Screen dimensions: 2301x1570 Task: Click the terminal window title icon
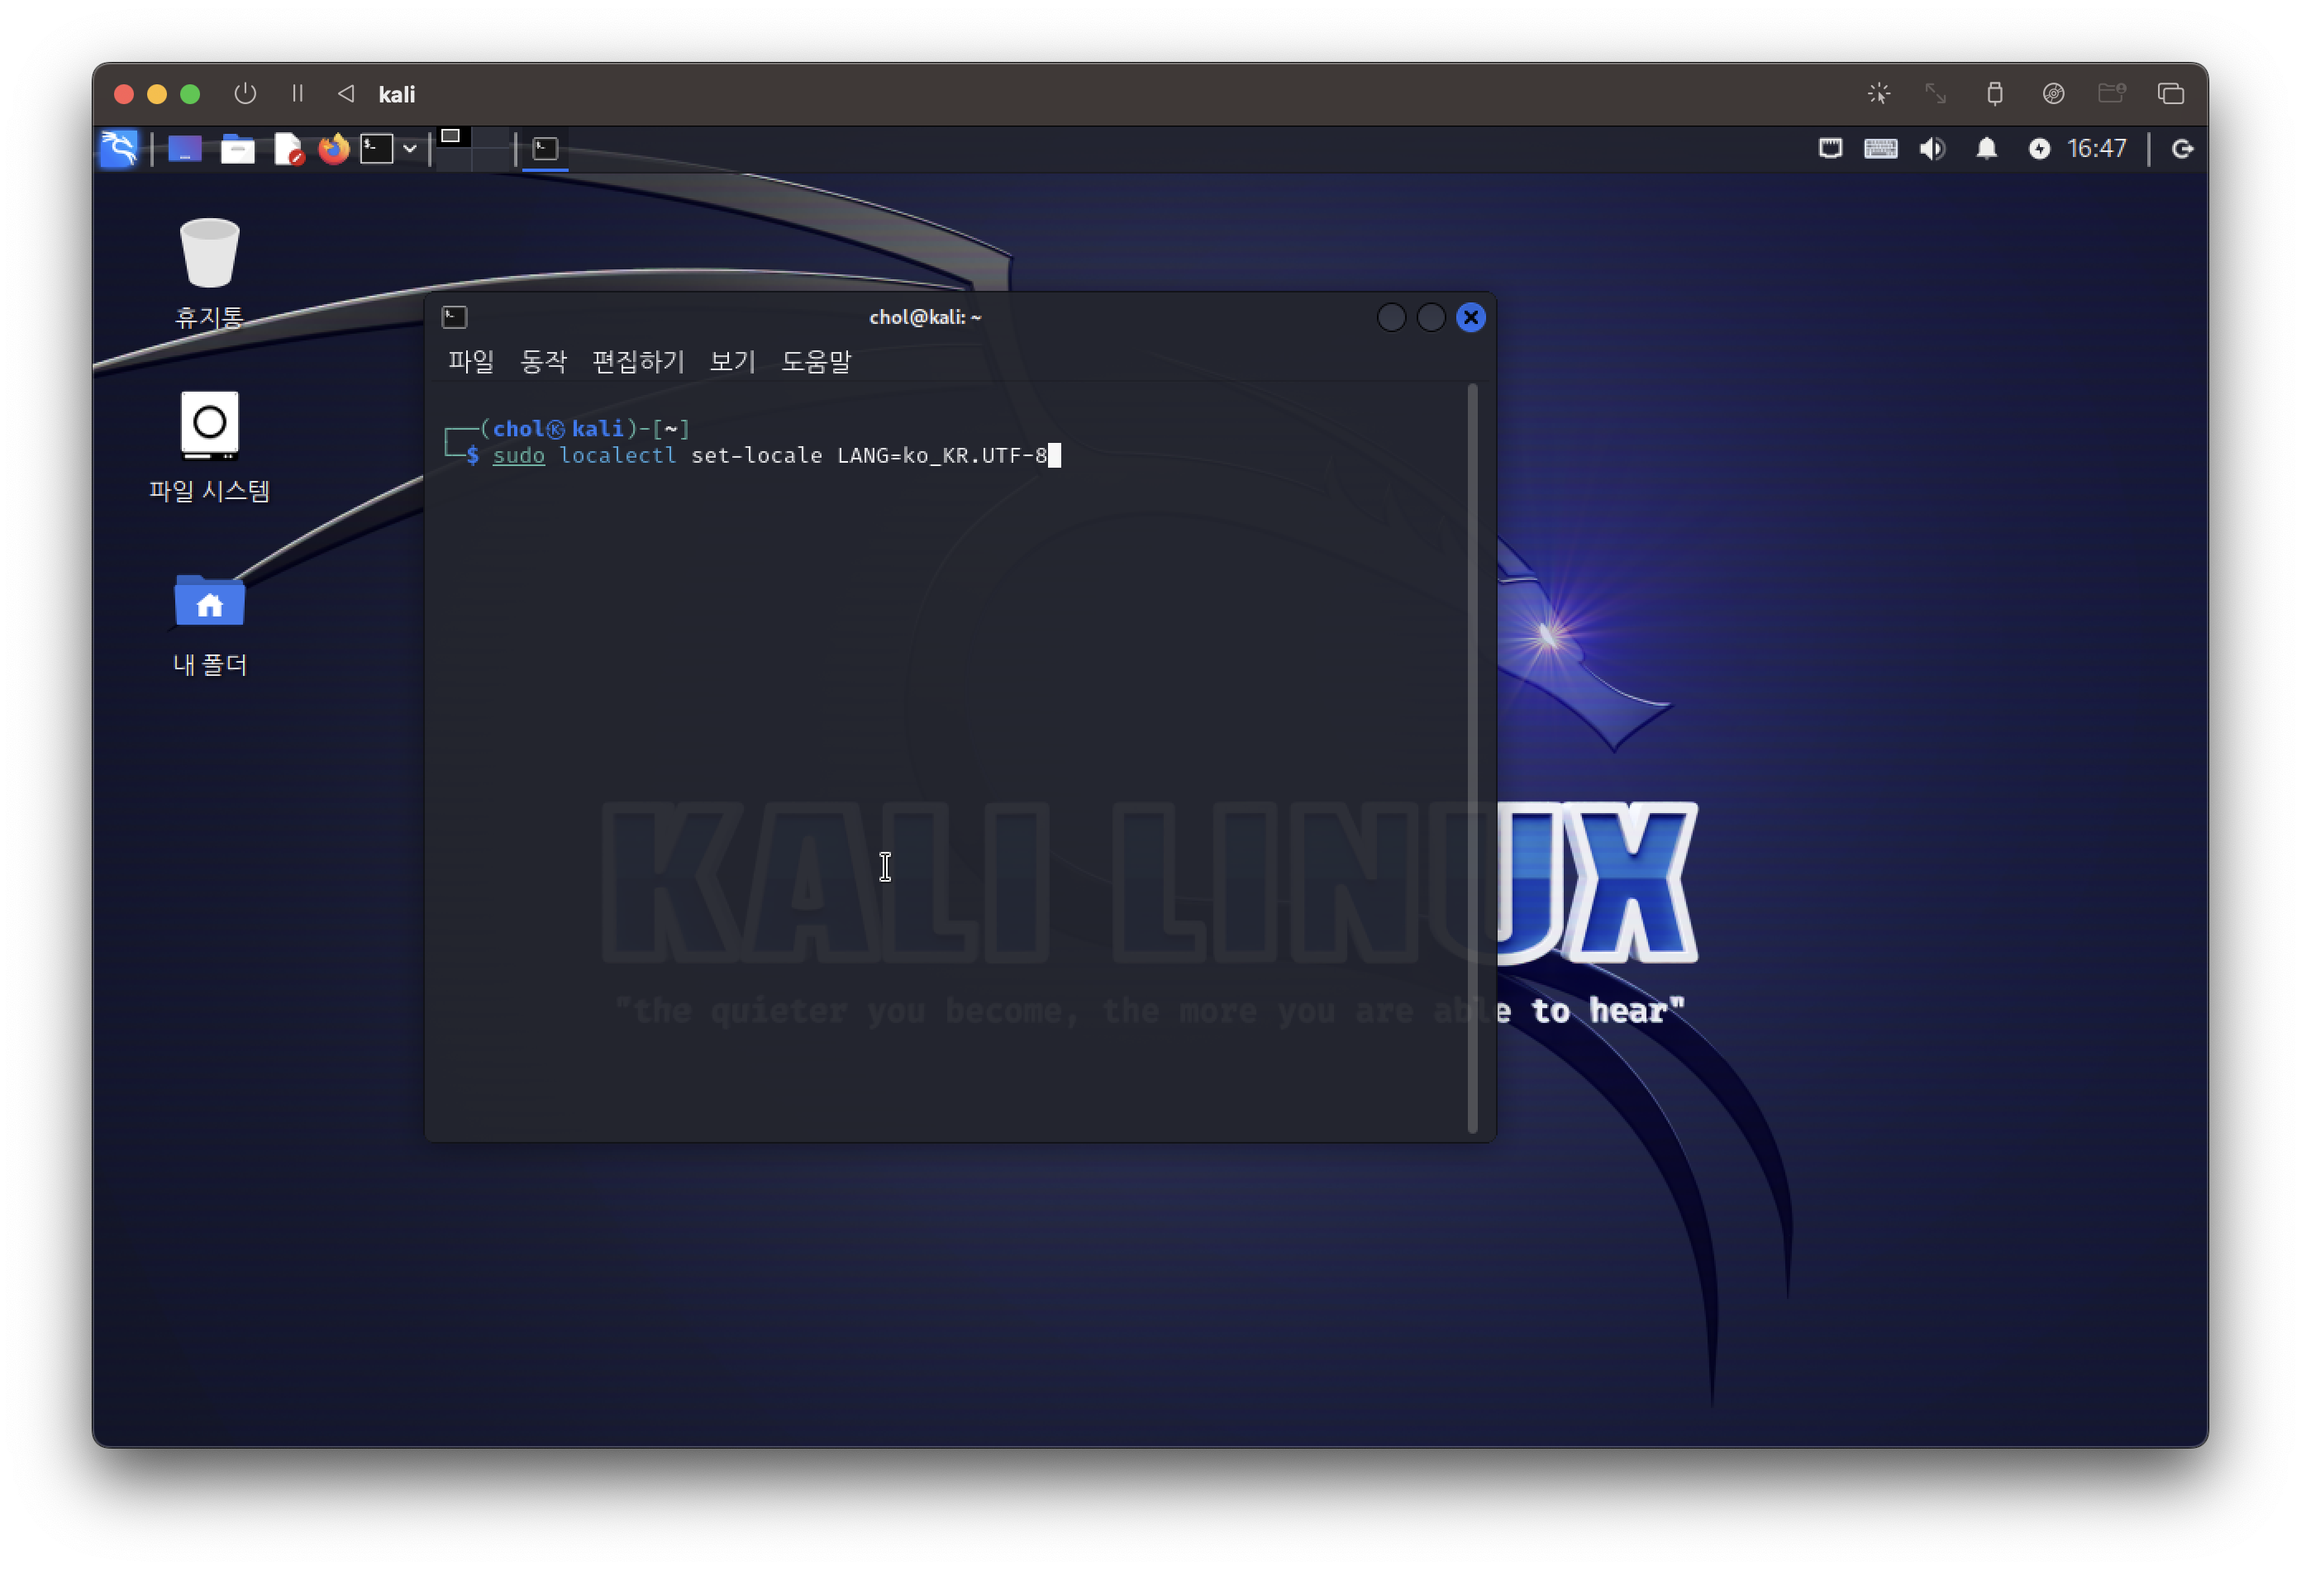pos(455,316)
